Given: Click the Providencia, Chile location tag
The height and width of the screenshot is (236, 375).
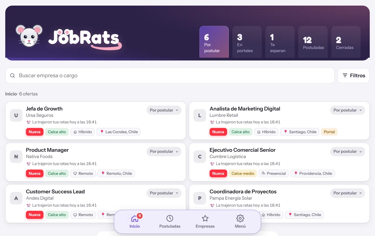Looking at the screenshot, I should point(312,173).
